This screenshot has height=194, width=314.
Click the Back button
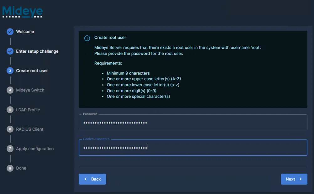pos(92,179)
